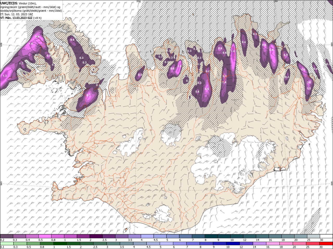The height and width of the screenshot is (249, 333).
Task: Select the bottom-row legend swatch between 8 and 9
Action: tap(207, 244)
